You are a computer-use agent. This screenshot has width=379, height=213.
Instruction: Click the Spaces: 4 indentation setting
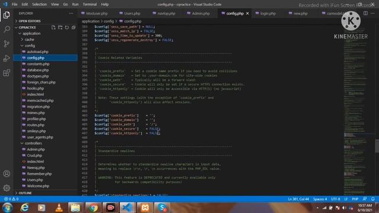coord(320,199)
